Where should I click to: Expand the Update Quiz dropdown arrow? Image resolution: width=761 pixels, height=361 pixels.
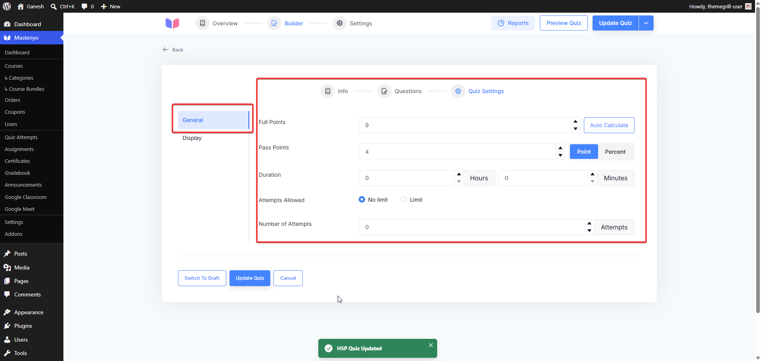click(646, 23)
